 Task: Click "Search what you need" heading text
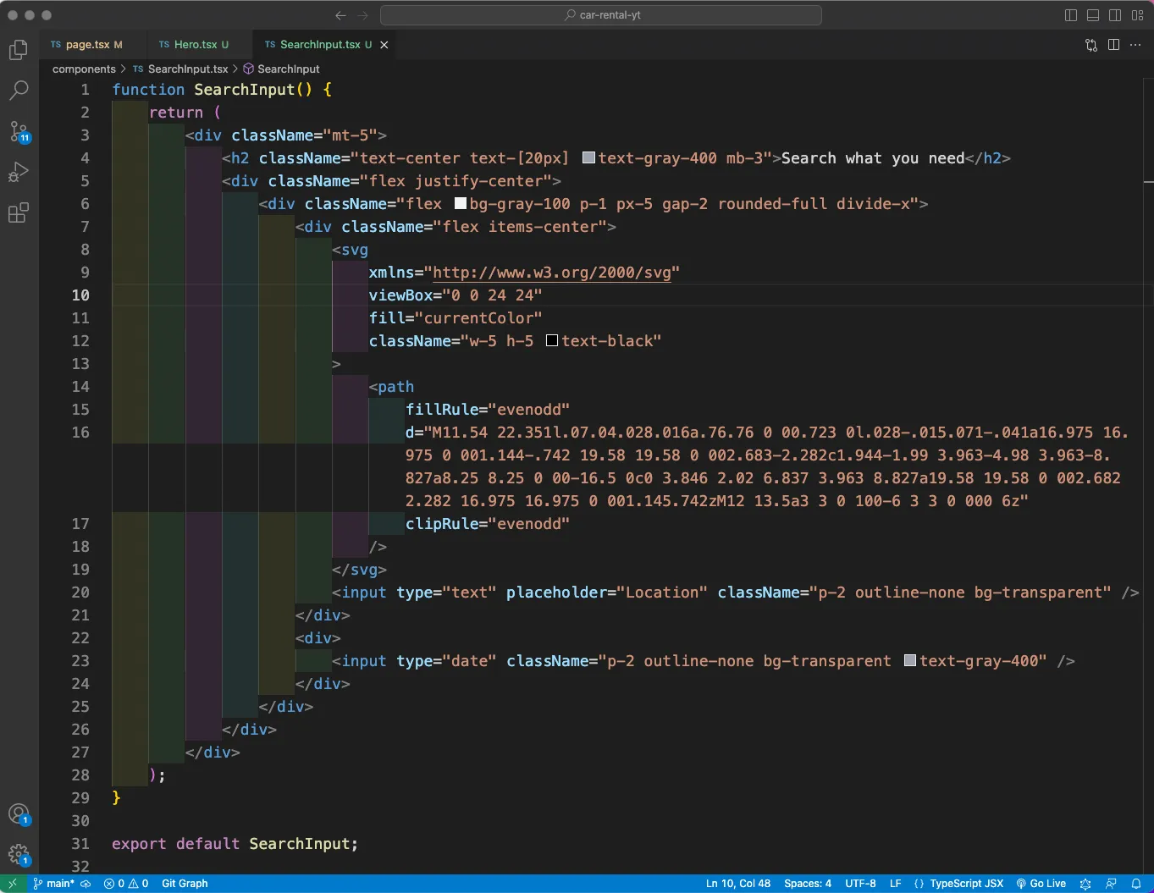[873, 158]
